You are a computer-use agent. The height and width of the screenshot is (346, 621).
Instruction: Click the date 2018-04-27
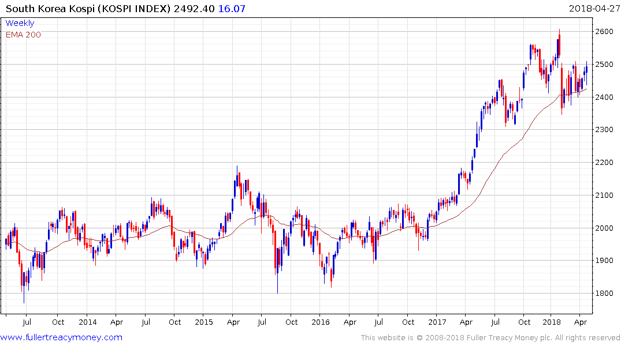coord(594,9)
